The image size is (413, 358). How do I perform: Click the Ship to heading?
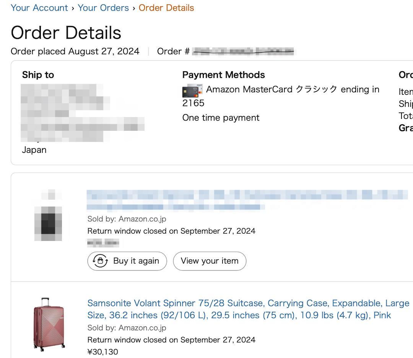coord(38,75)
